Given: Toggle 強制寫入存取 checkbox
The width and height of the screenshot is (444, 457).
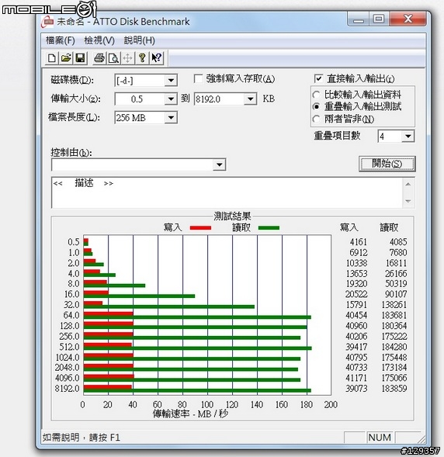Looking at the screenshot, I should [x=198, y=78].
